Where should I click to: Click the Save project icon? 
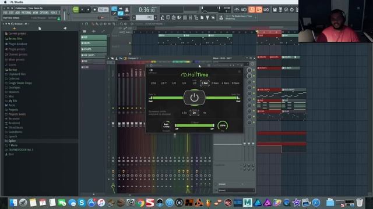tap(275, 10)
